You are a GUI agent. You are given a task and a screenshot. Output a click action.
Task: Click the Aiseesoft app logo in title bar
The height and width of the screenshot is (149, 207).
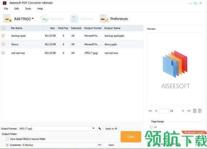5,3
